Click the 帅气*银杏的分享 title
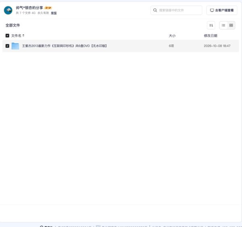The image size is (242, 227). tap(29, 8)
